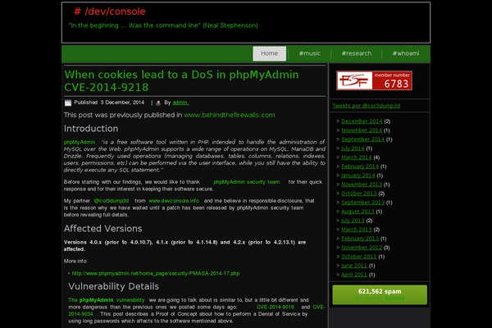Open the #research menu item
Image resolution: width=492 pixels, height=328 pixels.
click(x=357, y=53)
